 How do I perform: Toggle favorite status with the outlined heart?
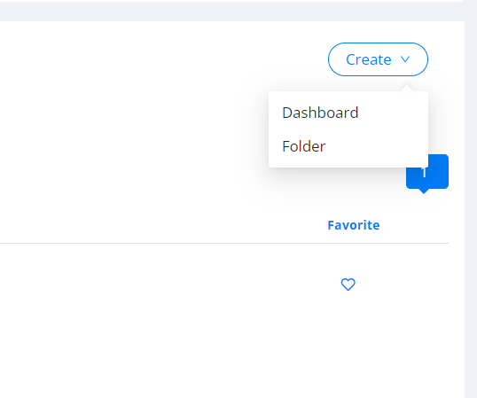point(348,285)
